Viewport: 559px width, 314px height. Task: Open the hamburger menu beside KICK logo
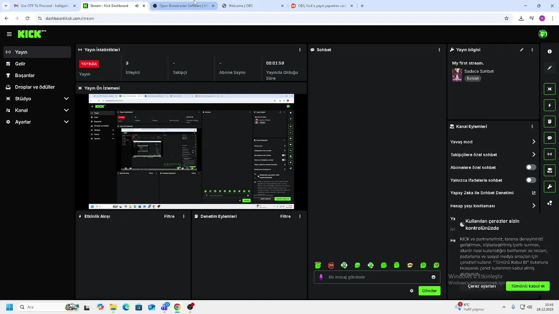pyautogui.click(x=9, y=34)
